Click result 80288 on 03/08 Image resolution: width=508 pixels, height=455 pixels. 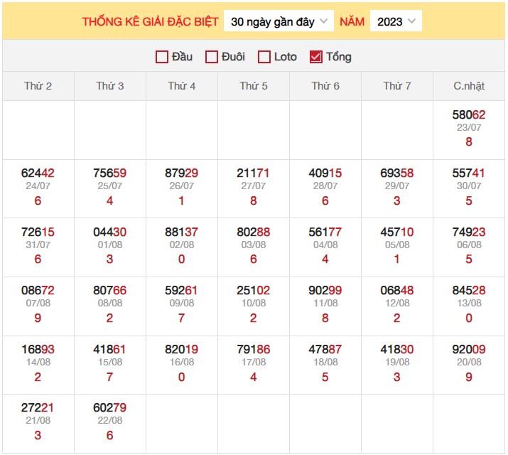pyautogui.click(x=254, y=232)
